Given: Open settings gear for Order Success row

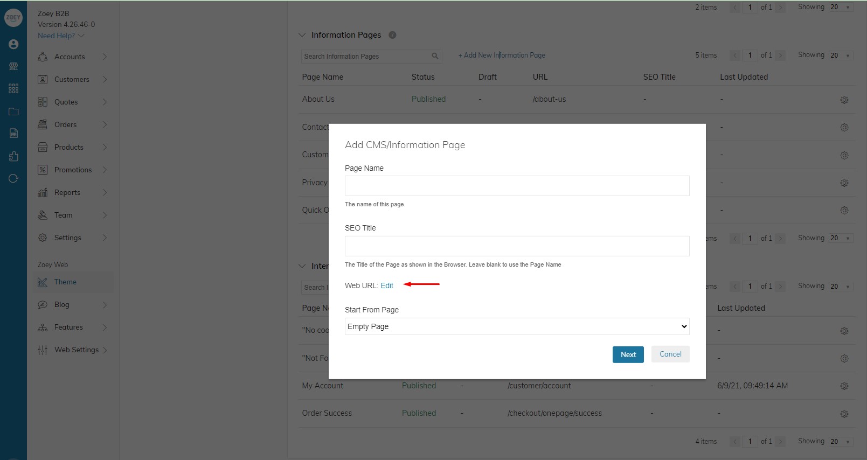Looking at the screenshot, I should coord(844,414).
